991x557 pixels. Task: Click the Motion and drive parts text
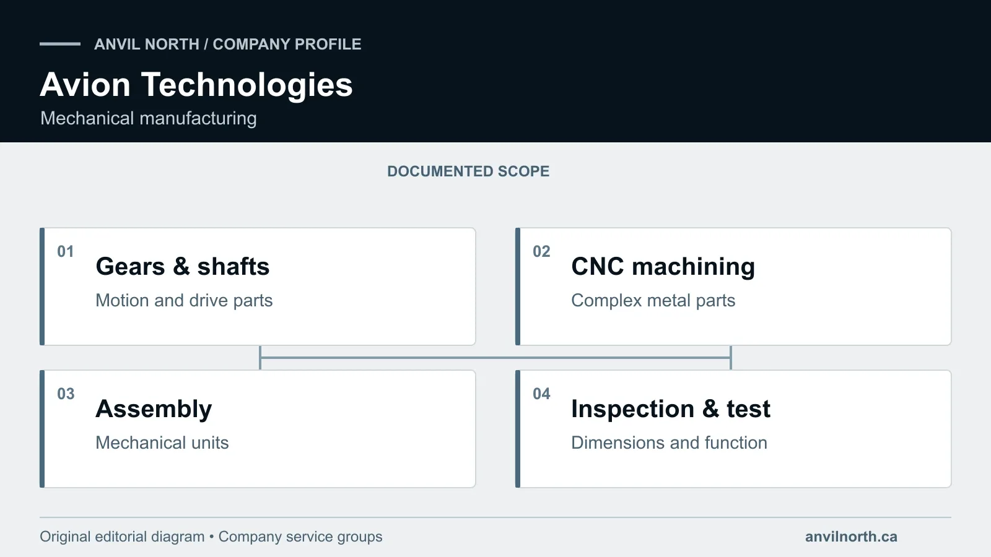[184, 301]
